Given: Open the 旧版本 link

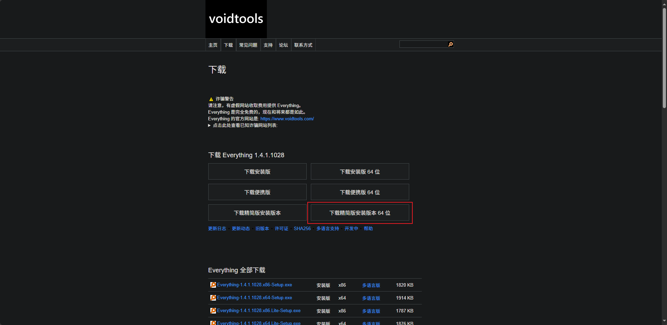Looking at the screenshot, I should (262, 229).
